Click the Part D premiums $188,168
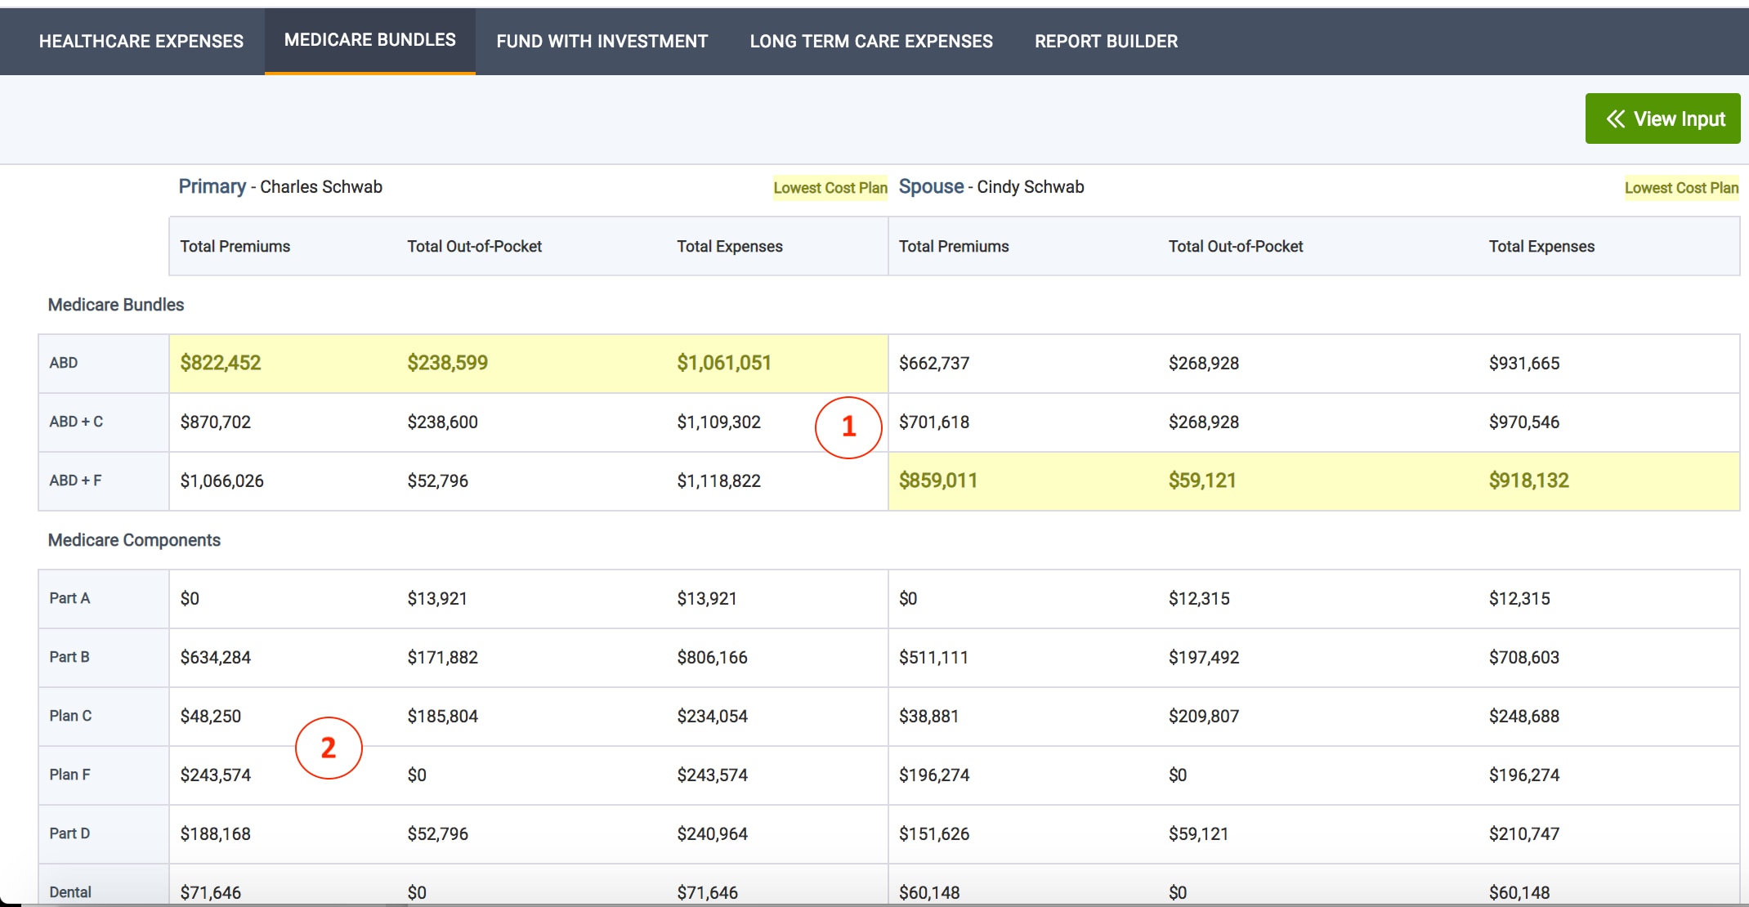This screenshot has height=907, width=1749. pyautogui.click(x=216, y=833)
